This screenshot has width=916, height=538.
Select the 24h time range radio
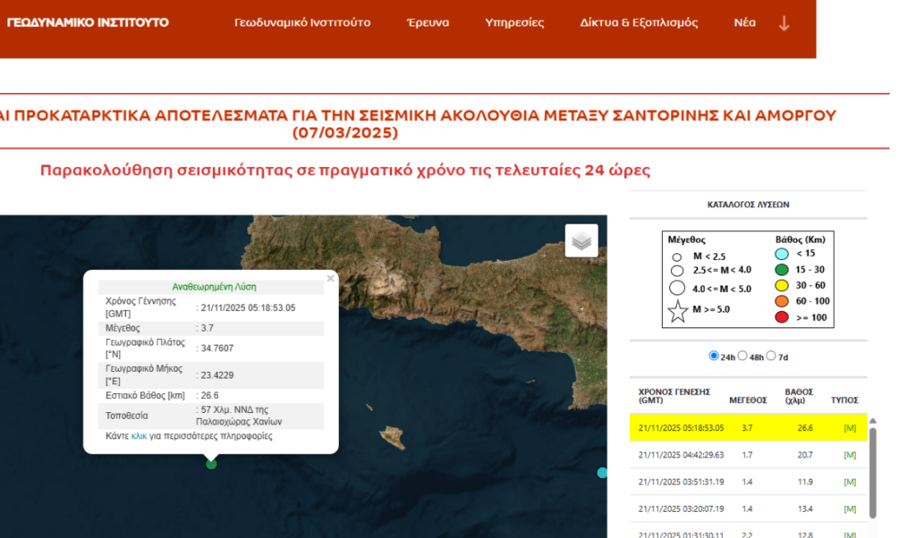(x=714, y=356)
